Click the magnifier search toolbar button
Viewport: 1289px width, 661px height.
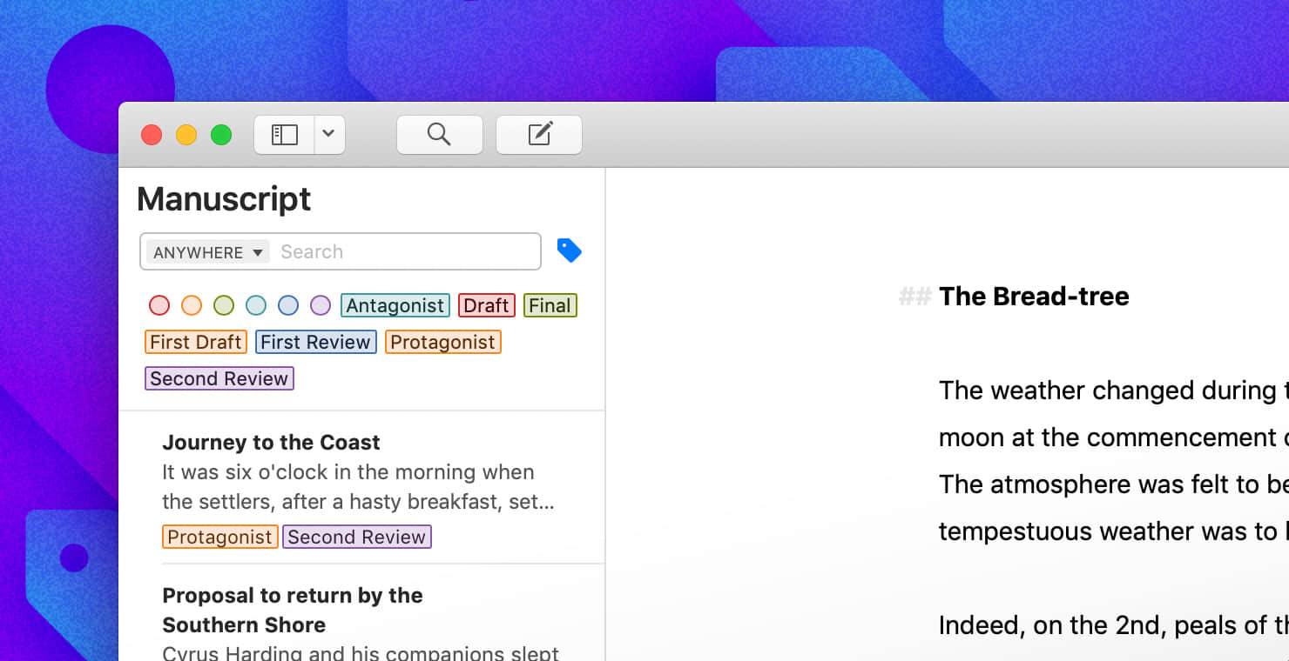[439, 135]
